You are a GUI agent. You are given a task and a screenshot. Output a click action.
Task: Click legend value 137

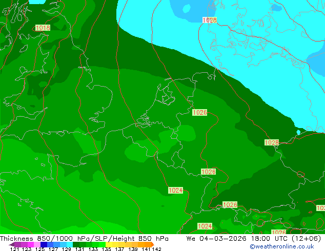[120, 249]
